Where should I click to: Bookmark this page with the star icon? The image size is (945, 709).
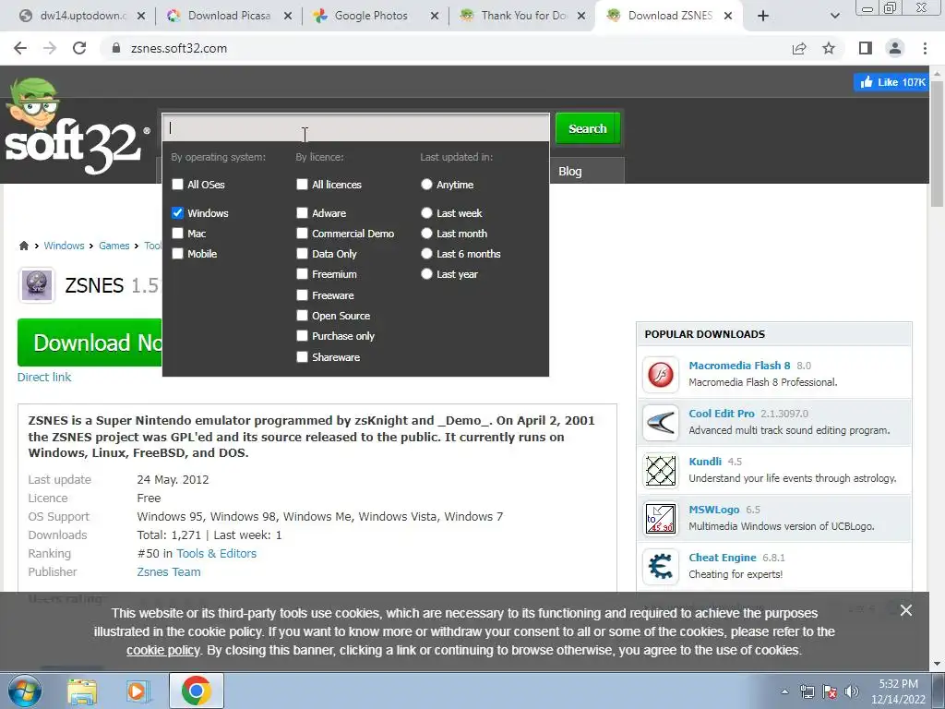click(829, 48)
